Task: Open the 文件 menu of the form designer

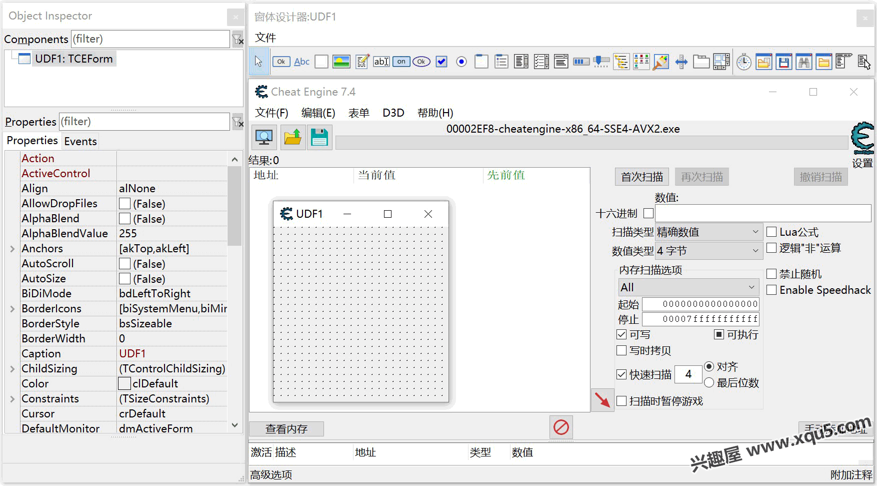Action: (265, 38)
